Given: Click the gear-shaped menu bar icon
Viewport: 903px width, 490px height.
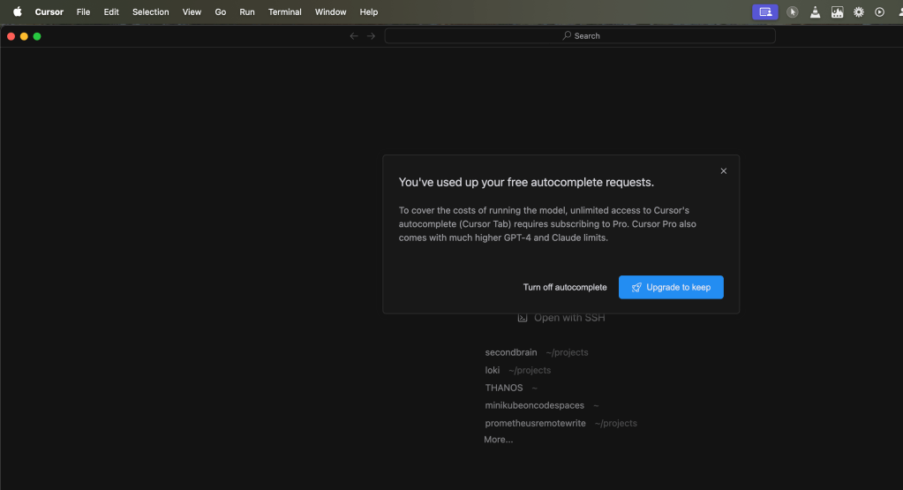Looking at the screenshot, I should pyautogui.click(x=859, y=11).
